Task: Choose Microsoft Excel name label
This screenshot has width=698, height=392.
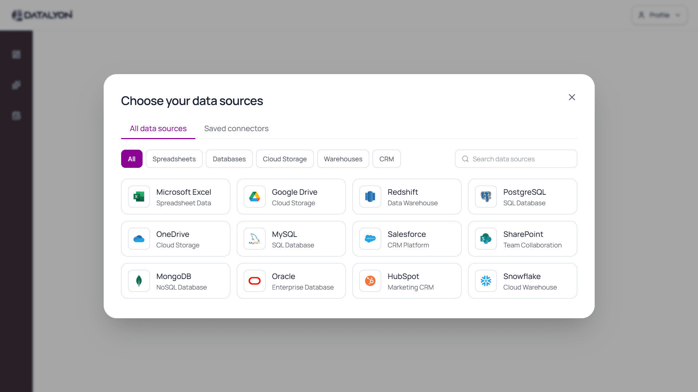Action: [184, 192]
